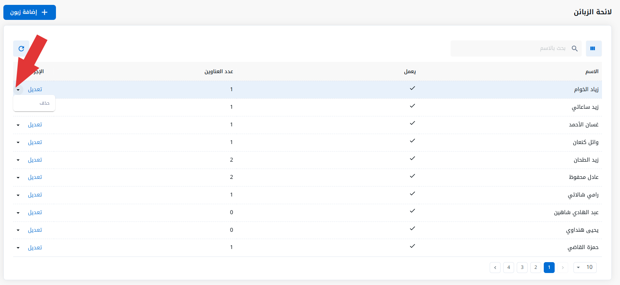Collapse actions dropdown arrow for زياد الخوام
The height and width of the screenshot is (285, 620).
[18, 90]
